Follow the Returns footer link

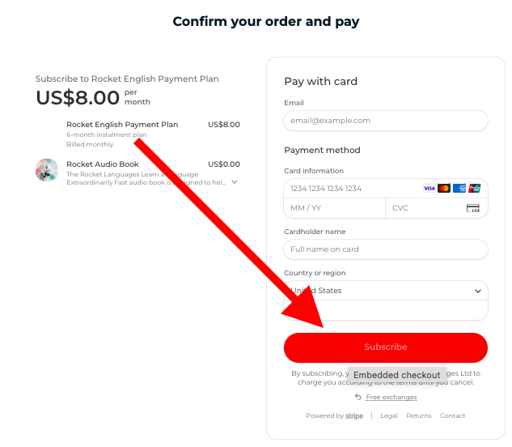[419, 416]
